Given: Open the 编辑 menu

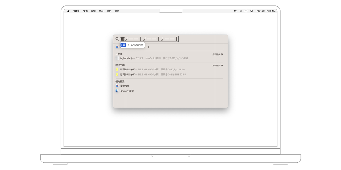Looking at the screenshot, I should 93,11.
